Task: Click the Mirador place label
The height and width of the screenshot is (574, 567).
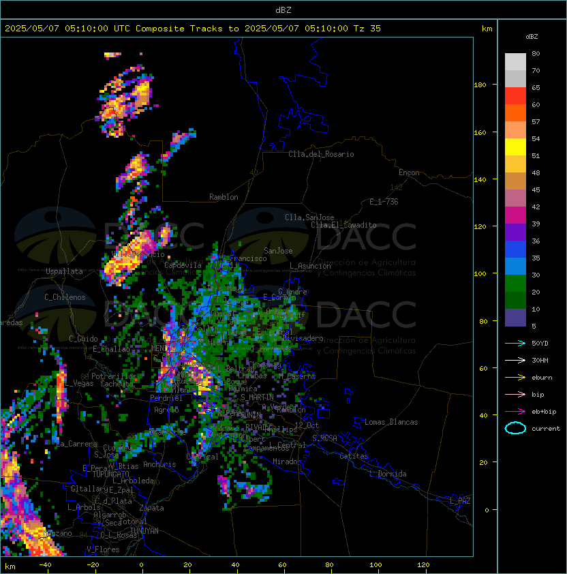Action: [287, 462]
